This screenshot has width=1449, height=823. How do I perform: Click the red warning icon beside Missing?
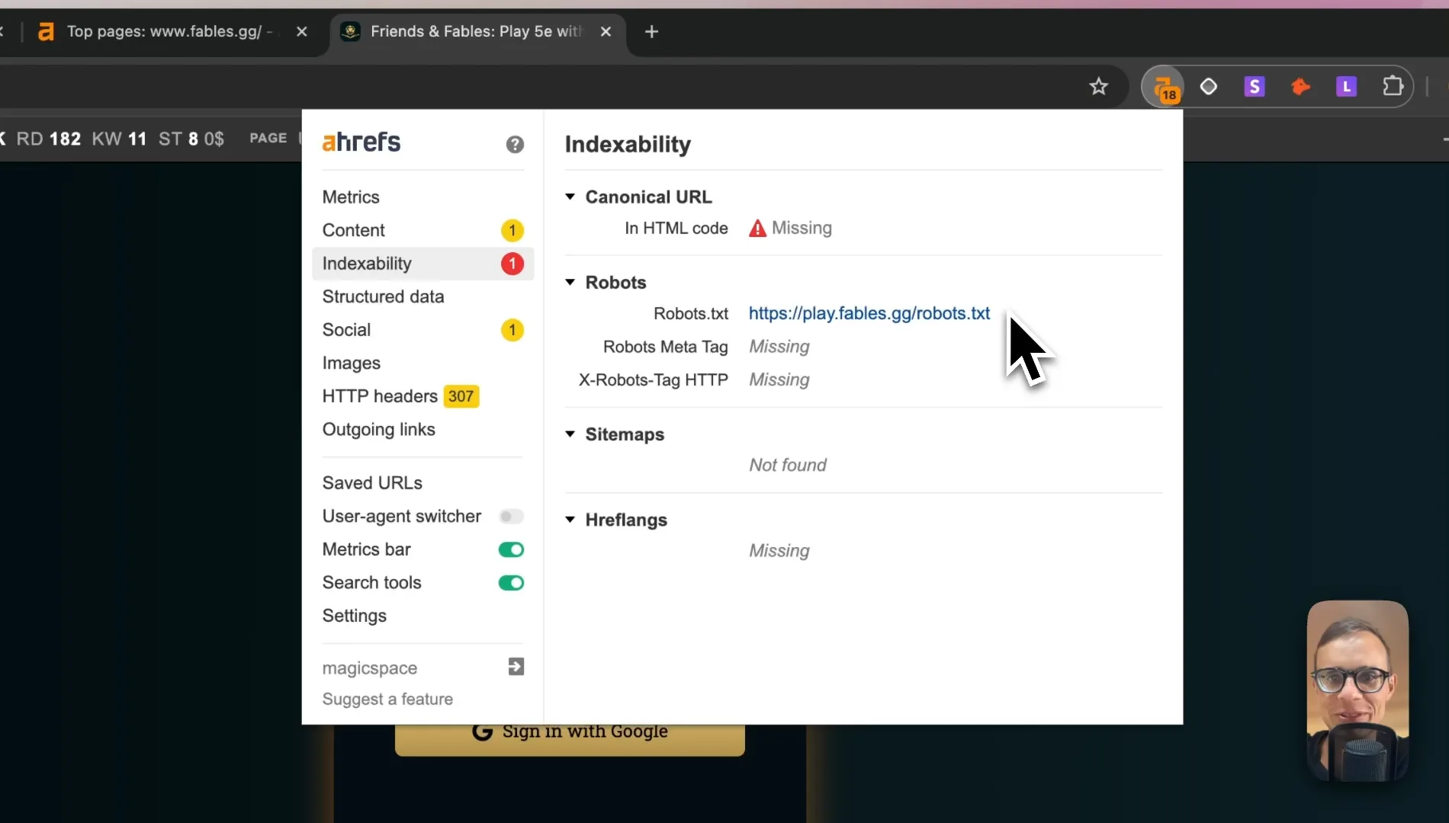point(757,229)
